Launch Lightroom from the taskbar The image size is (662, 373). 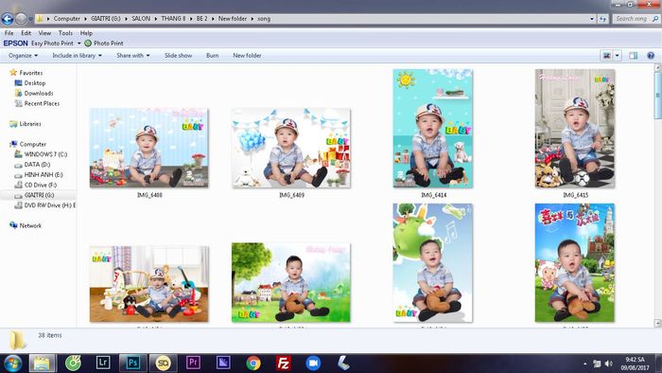(103, 363)
